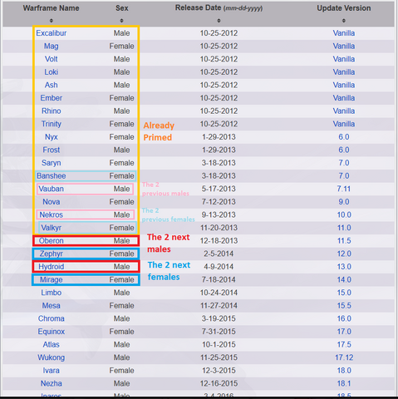Open the 18.1 update version link
Image resolution: width=398 pixels, height=399 pixels.
coord(344,383)
